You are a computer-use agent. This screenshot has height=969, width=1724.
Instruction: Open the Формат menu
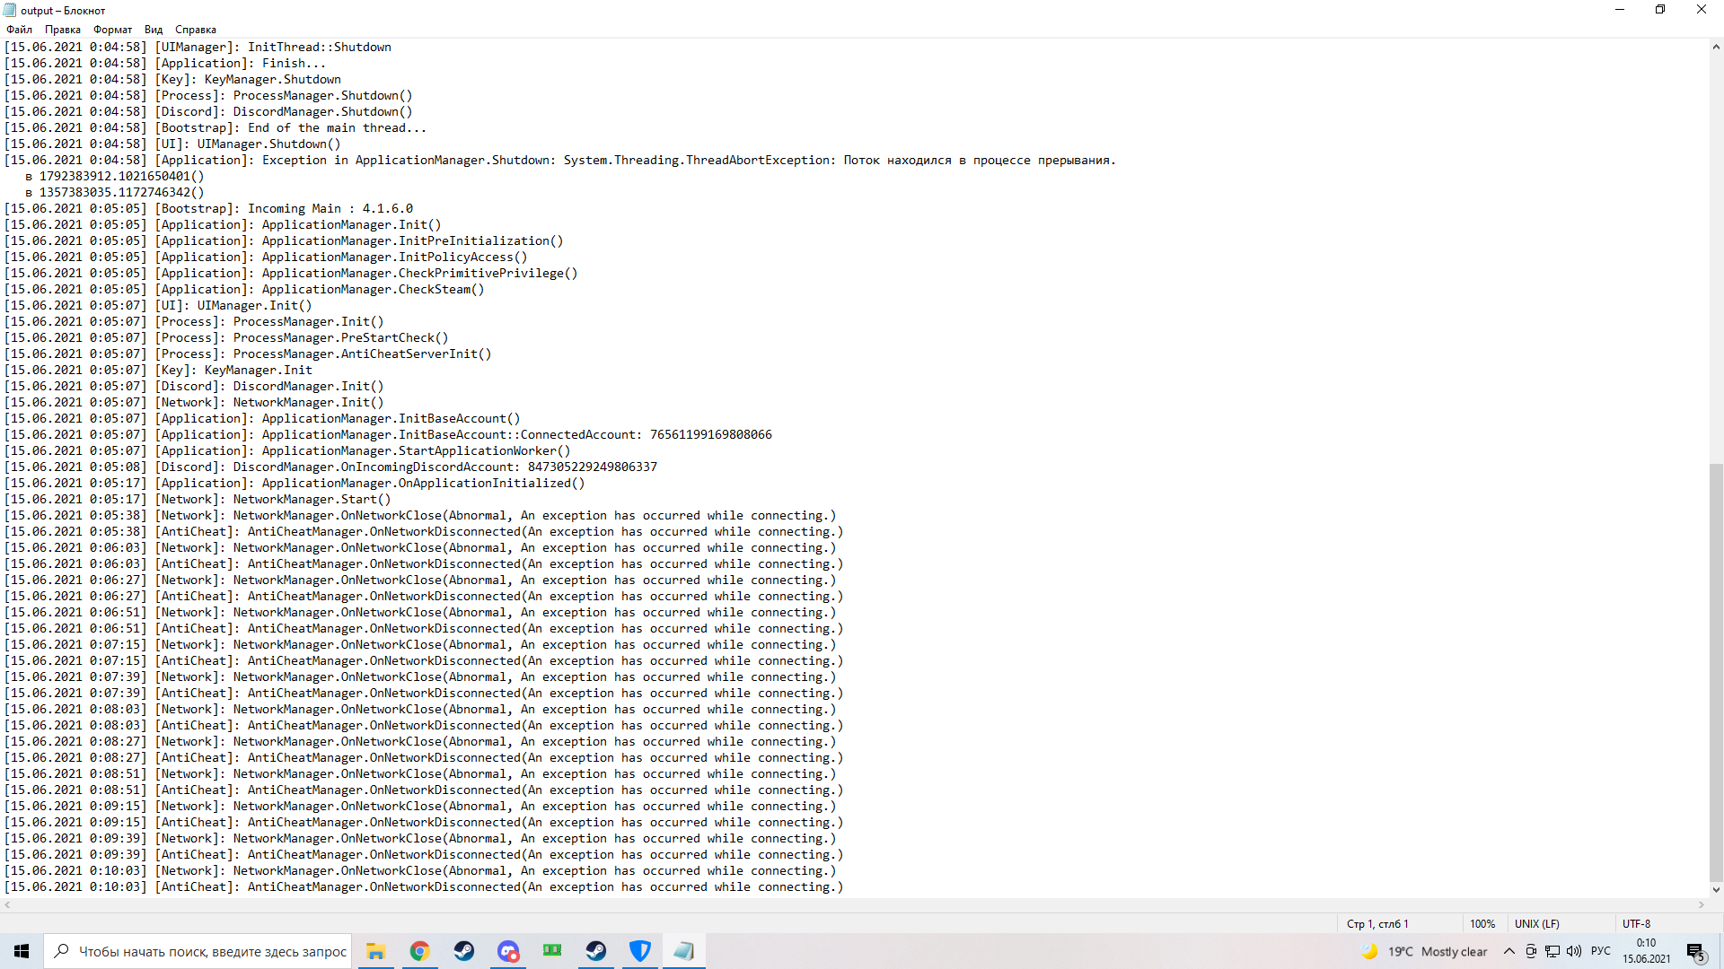pos(112,30)
